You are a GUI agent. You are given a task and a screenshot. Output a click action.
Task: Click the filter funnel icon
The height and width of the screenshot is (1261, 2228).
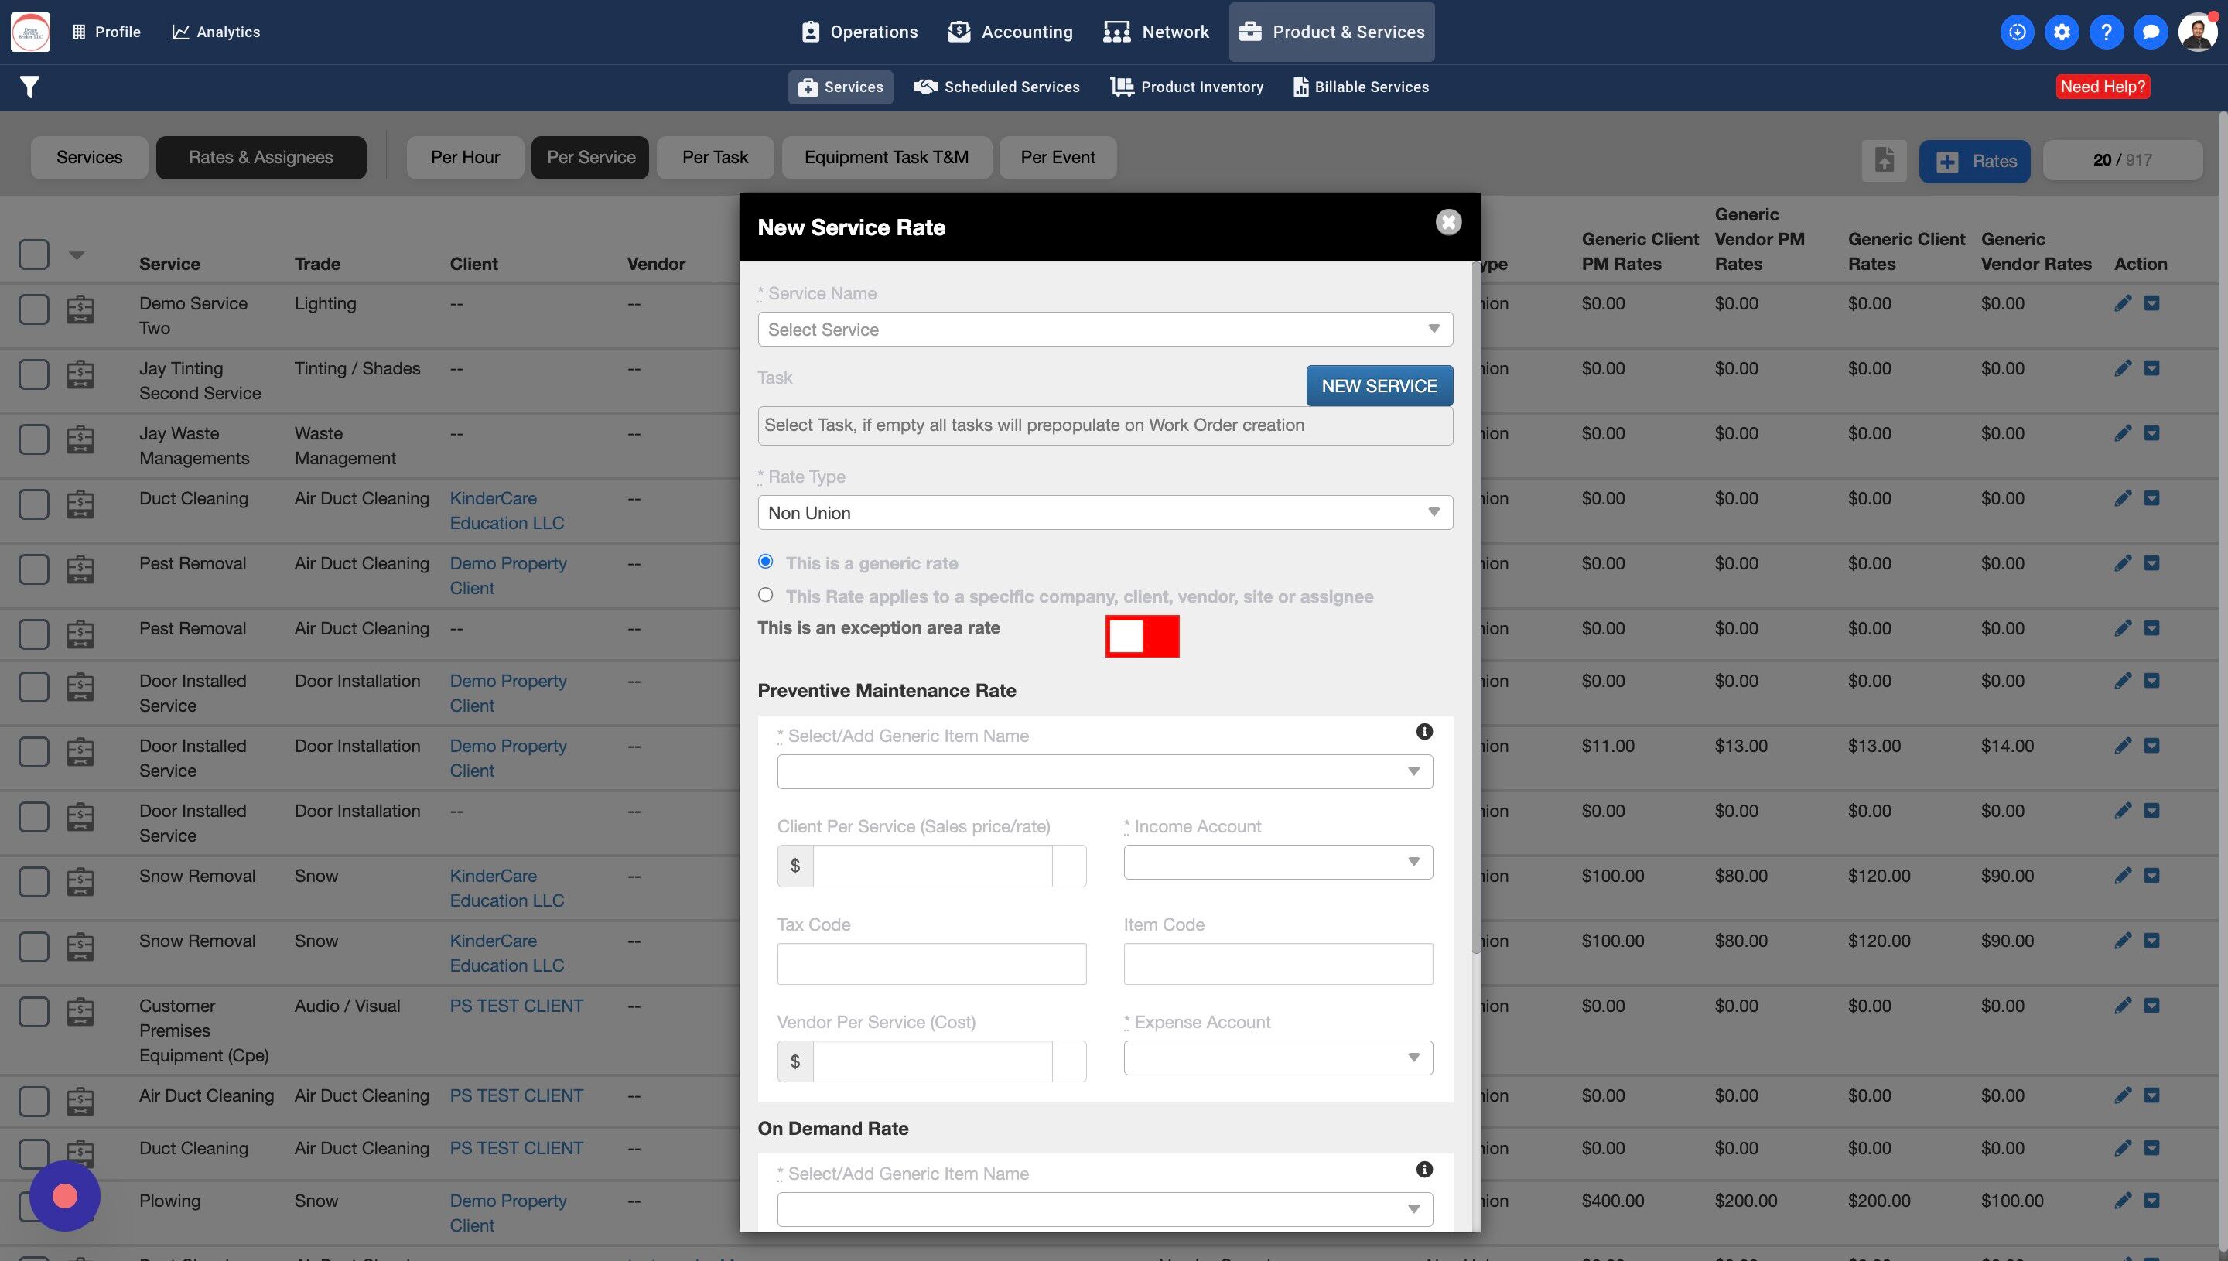(29, 87)
